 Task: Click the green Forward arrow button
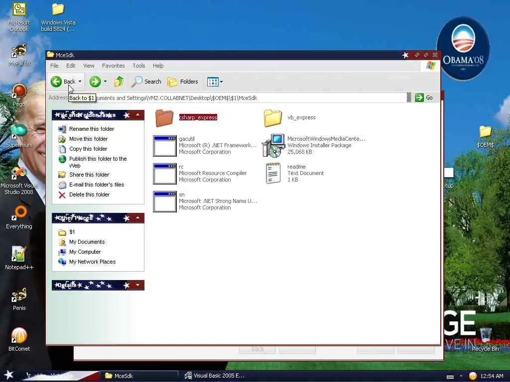[x=95, y=82]
